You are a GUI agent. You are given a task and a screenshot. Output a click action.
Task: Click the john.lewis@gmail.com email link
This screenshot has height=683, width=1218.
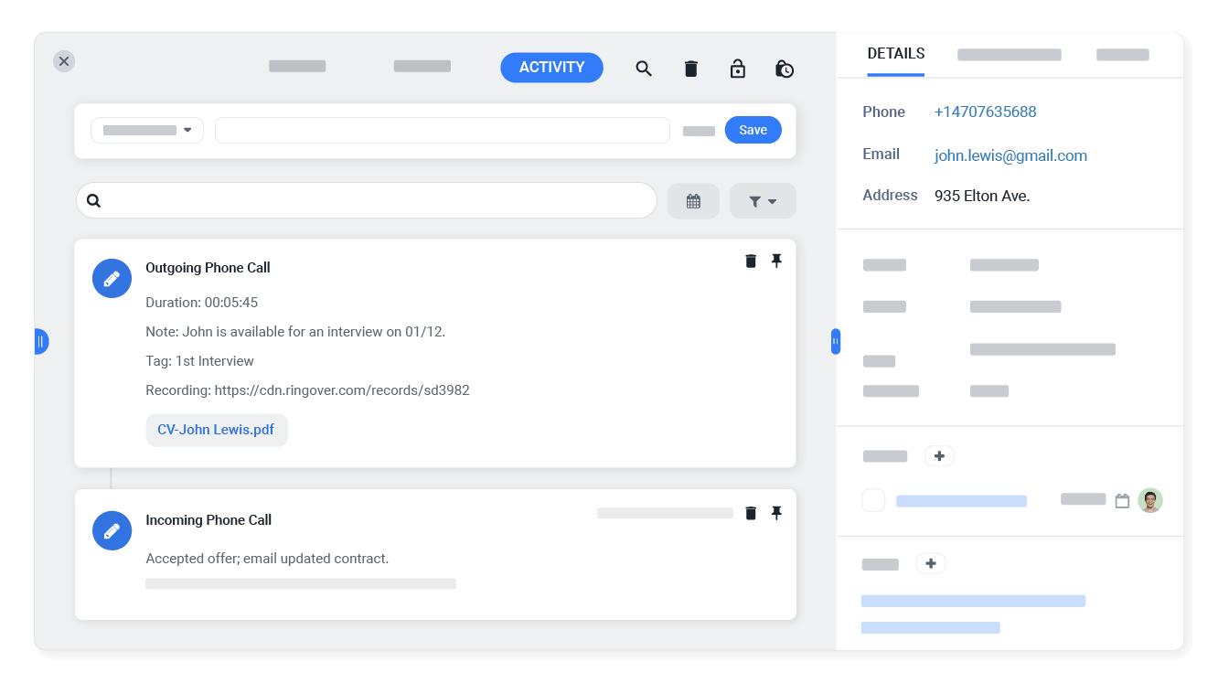pyautogui.click(x=1010, y=155)
